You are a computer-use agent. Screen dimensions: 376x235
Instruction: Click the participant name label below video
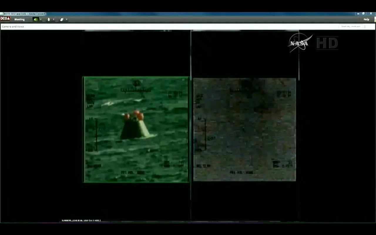coord(81,220)
